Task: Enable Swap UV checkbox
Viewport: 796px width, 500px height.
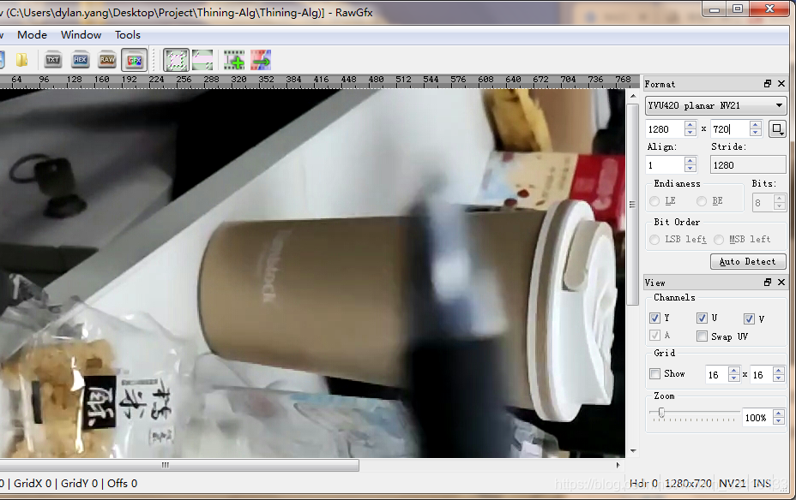Action: coord(702,336)
